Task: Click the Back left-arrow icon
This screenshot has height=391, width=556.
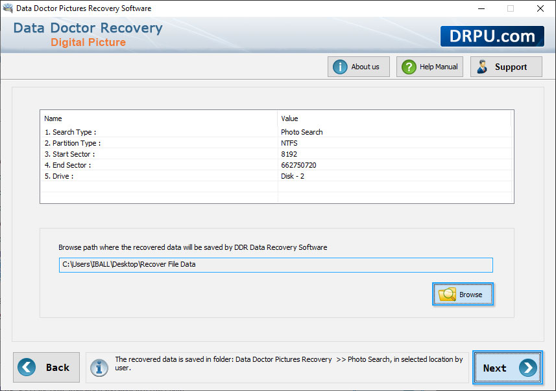Action: tap(27, 367)
